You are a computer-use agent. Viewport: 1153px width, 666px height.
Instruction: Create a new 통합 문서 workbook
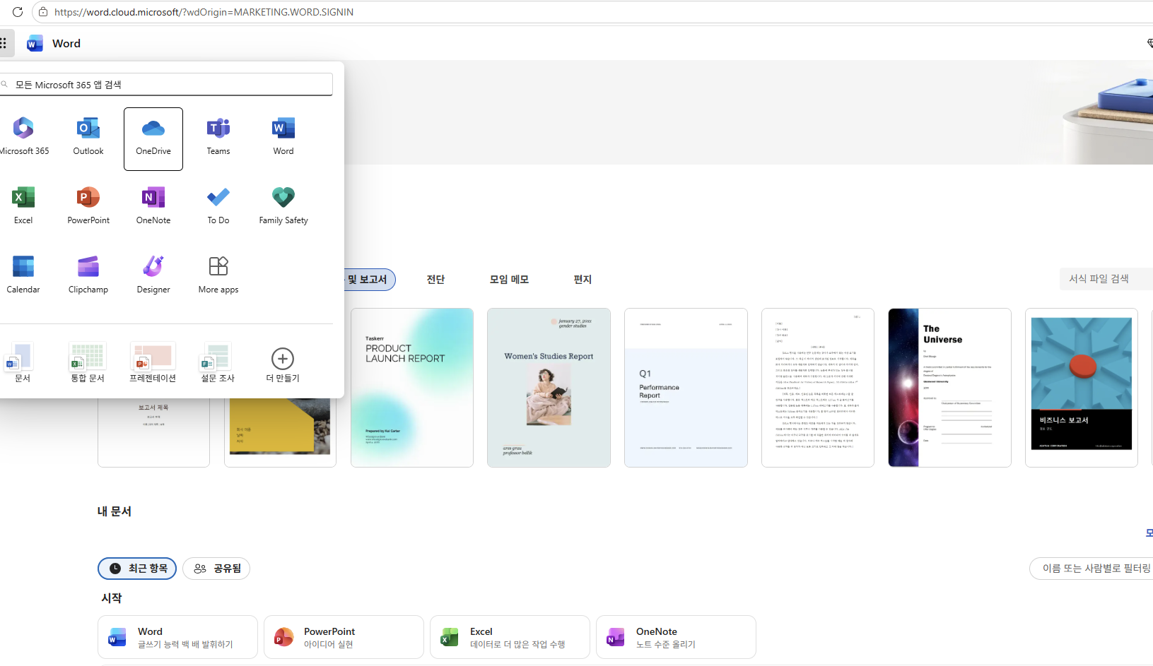pos(88,363)
